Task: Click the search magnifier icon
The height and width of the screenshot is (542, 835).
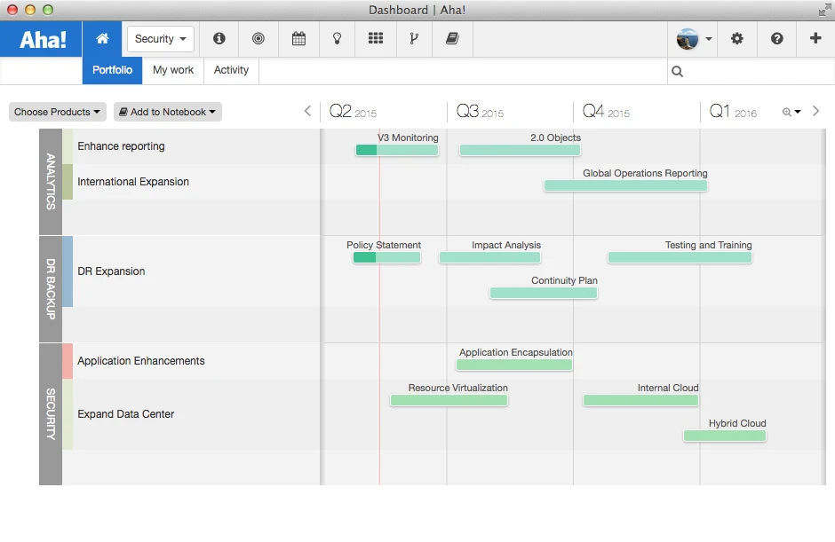Action: click(x=678, y=71)
